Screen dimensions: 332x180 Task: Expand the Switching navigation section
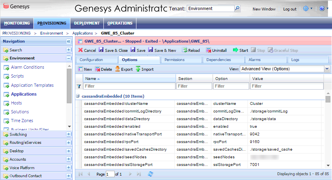[x=68, y=135]
